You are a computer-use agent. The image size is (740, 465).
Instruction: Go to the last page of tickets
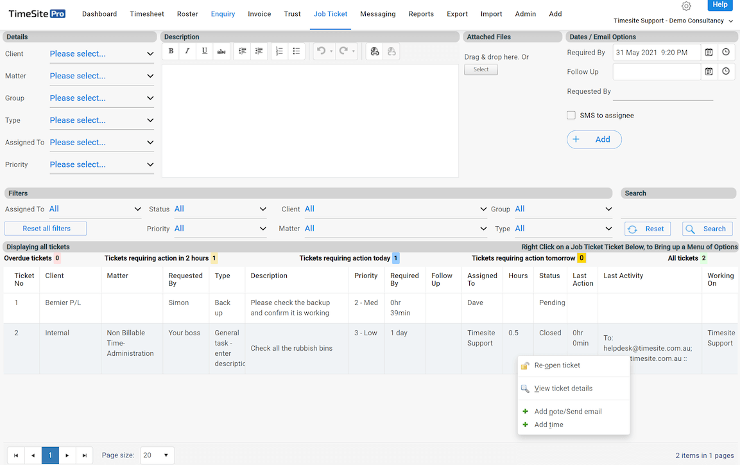85,455
